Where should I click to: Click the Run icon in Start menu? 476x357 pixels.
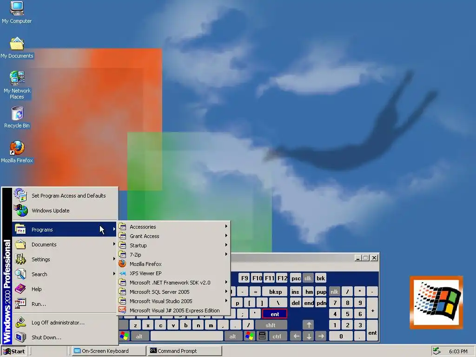click(x=20, y=304)
